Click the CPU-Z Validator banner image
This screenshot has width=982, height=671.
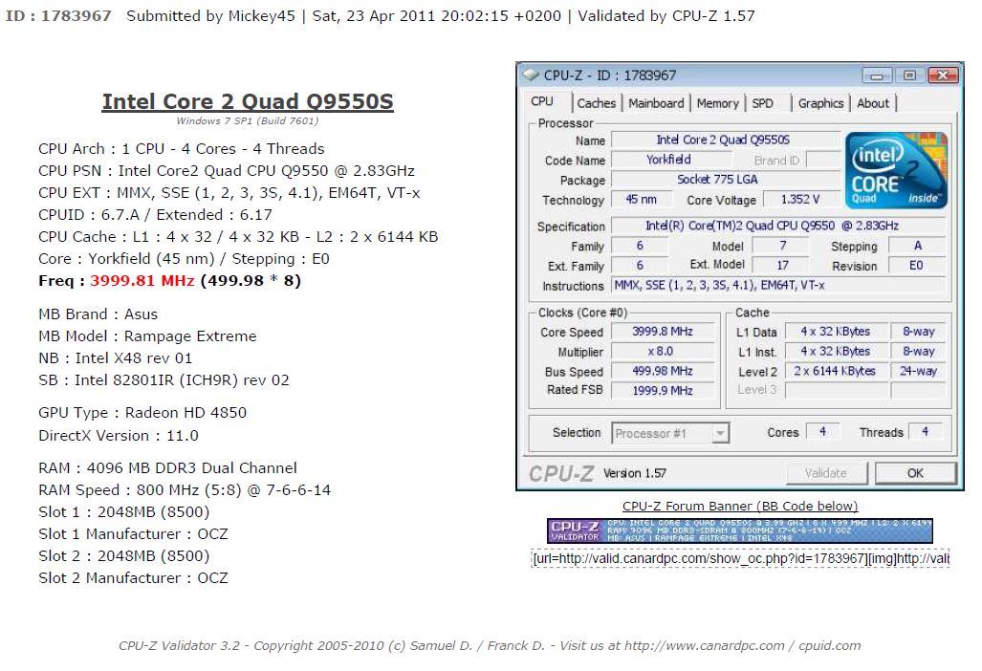click(x=740, y=530)
